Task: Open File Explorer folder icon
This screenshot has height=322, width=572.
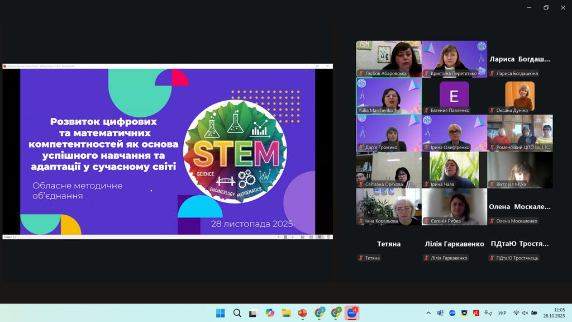Action: click(286, 313)
